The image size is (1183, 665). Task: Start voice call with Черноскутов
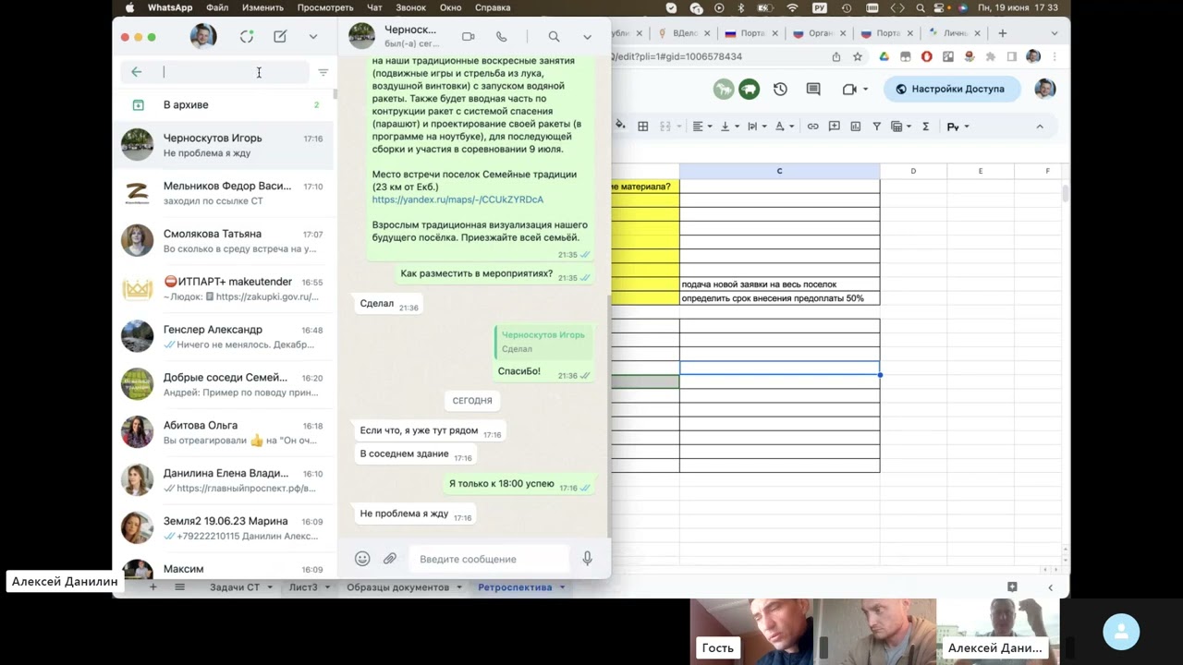point(501,37)
